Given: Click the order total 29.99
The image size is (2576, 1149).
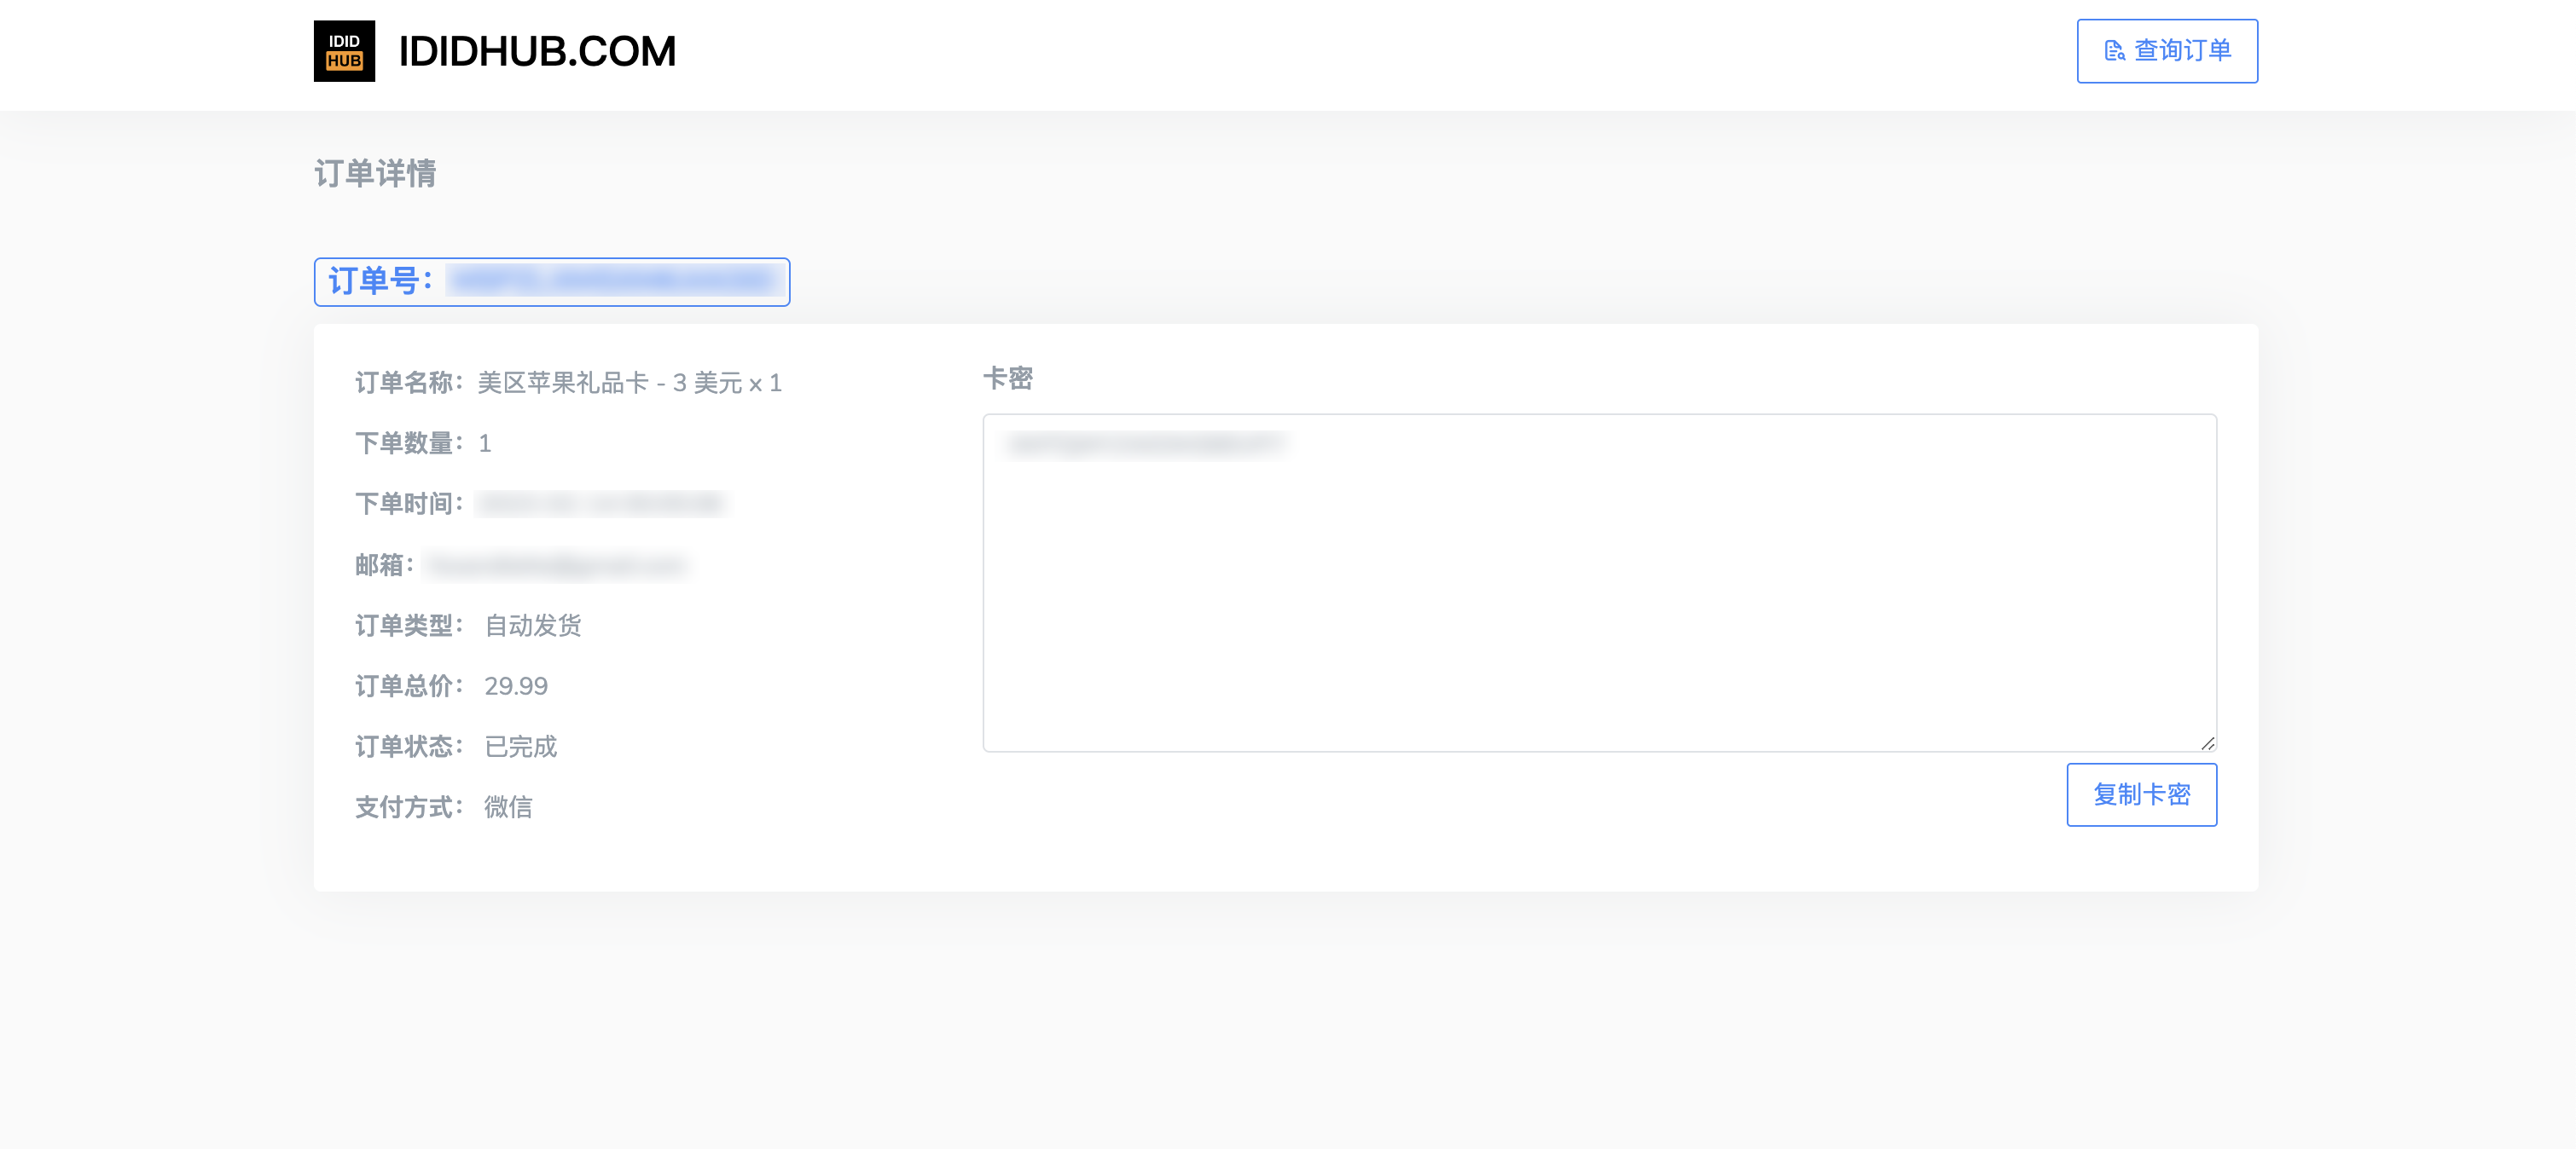Looking at the screenshot, I should (x=516, y=686).
